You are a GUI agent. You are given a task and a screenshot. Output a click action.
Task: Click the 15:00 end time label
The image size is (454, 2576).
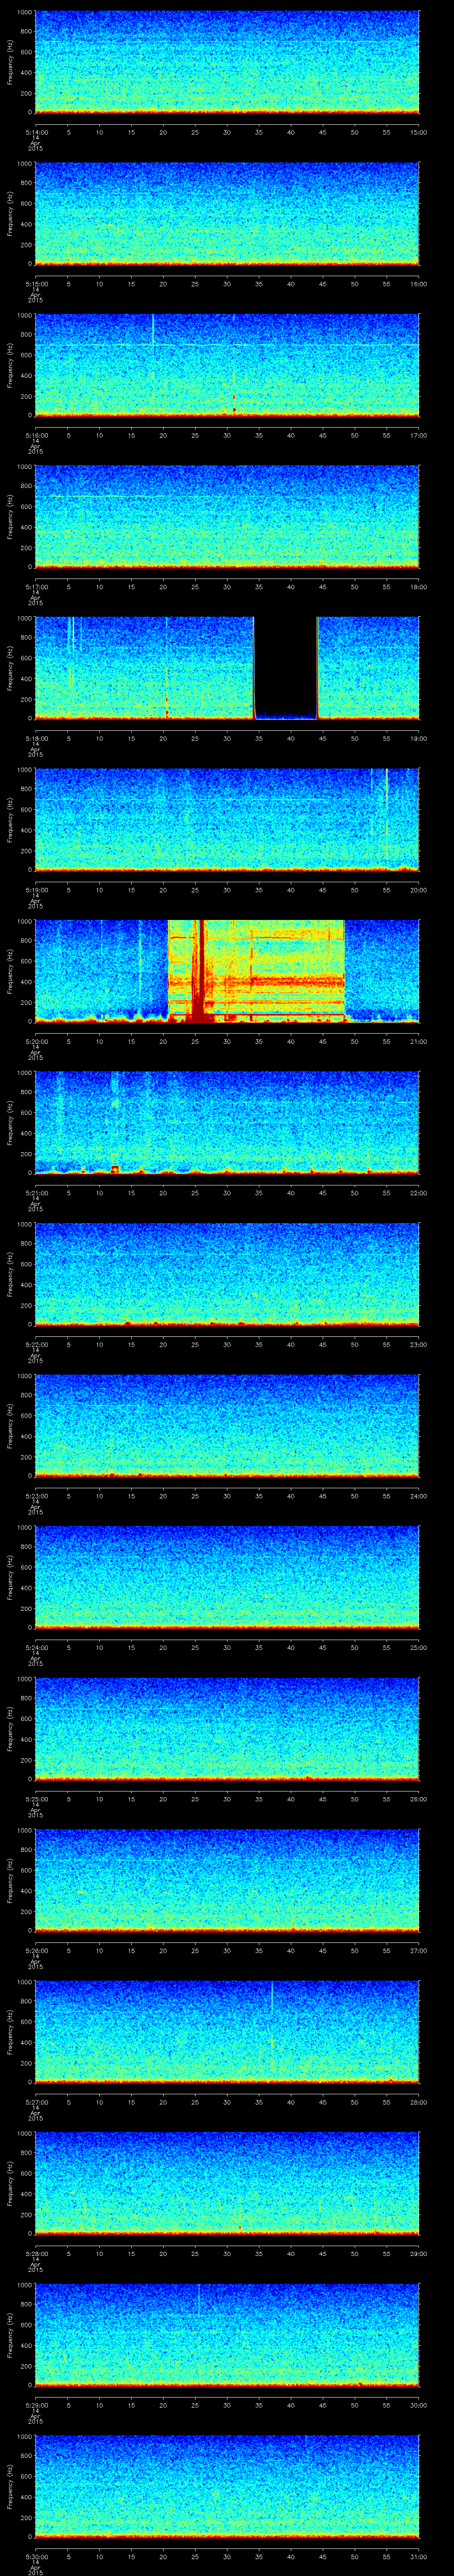(x=419, y=132)
